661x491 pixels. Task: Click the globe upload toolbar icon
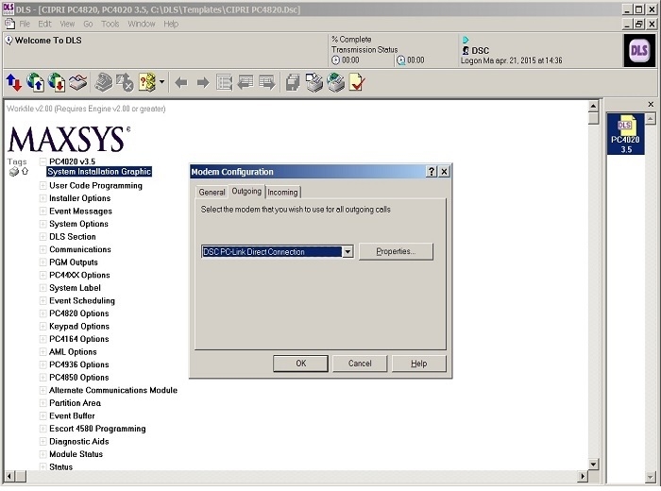(x=36, y=82)
